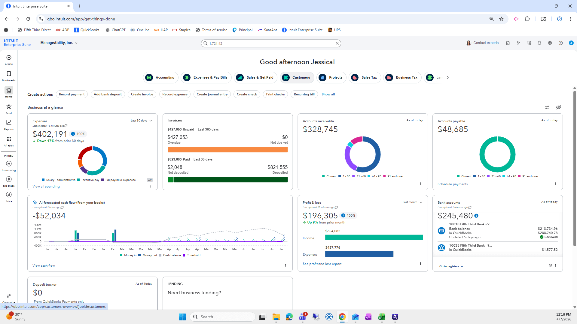This screenshot has height=324, width=577.
Task: Open the clipboard tasks icon in the header
Action: tap(508, 43)
